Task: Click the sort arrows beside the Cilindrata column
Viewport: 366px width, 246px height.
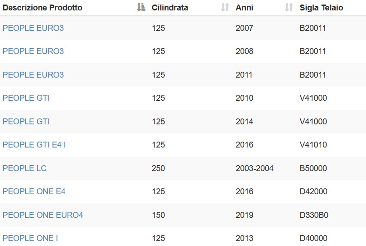Action: click(225, 7)
